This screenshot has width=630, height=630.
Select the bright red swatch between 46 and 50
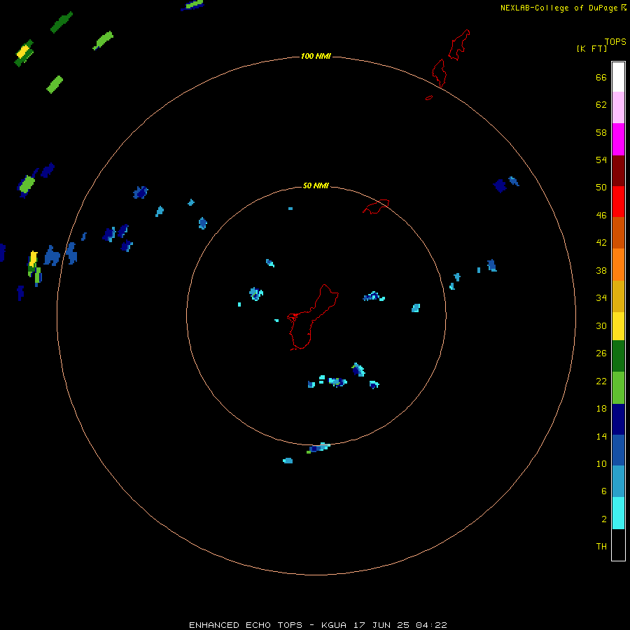pyautogui.click(x=618, y=202)
